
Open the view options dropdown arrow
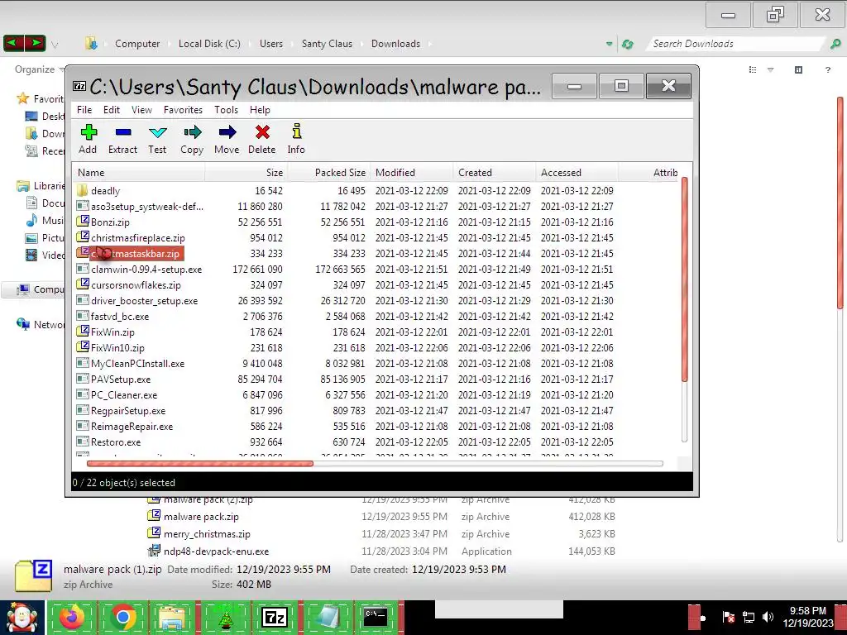[x=771, y=69]
